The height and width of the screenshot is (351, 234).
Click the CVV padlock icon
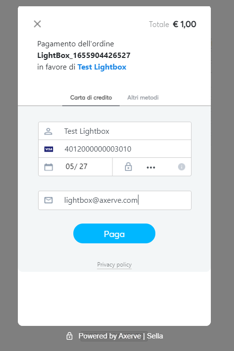[x=128, y=167]
